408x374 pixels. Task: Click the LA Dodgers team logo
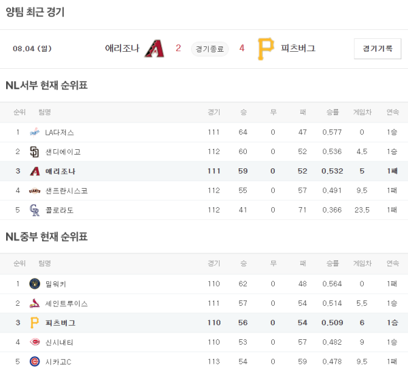pos(35,132)
